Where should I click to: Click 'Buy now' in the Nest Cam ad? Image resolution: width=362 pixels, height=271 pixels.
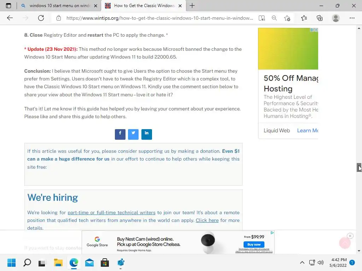[254, 245]
